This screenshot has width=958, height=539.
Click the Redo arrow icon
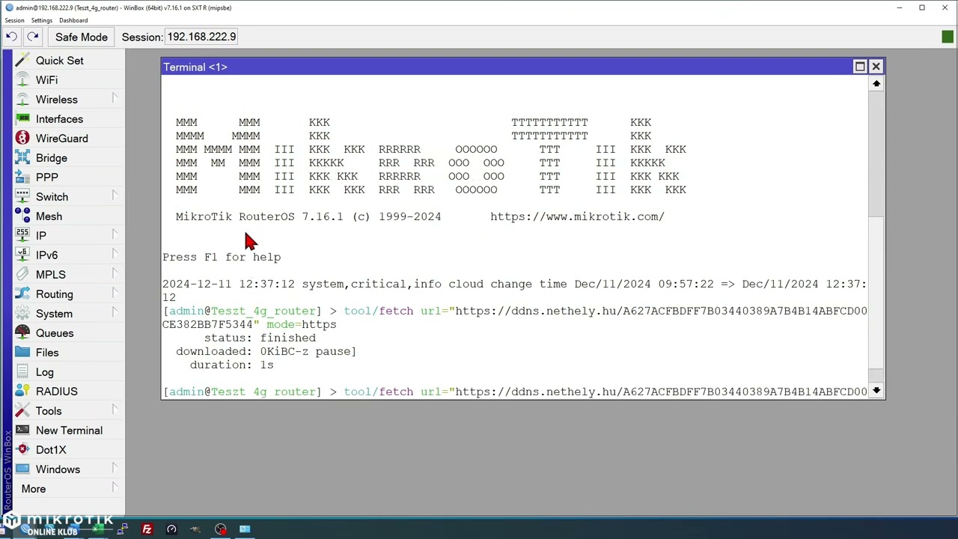[x=33, y=37]
